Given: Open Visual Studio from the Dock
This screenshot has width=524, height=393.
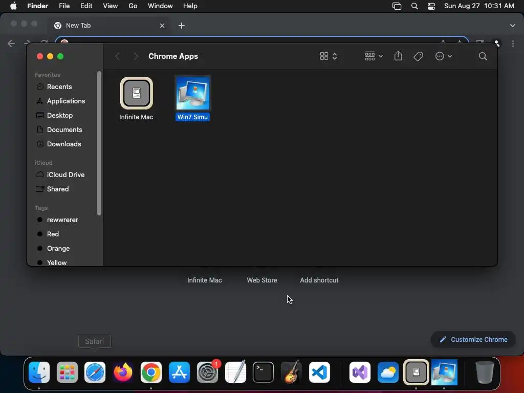Looking at the screenshot, I should pyautogui.click(x=360, y=373).
